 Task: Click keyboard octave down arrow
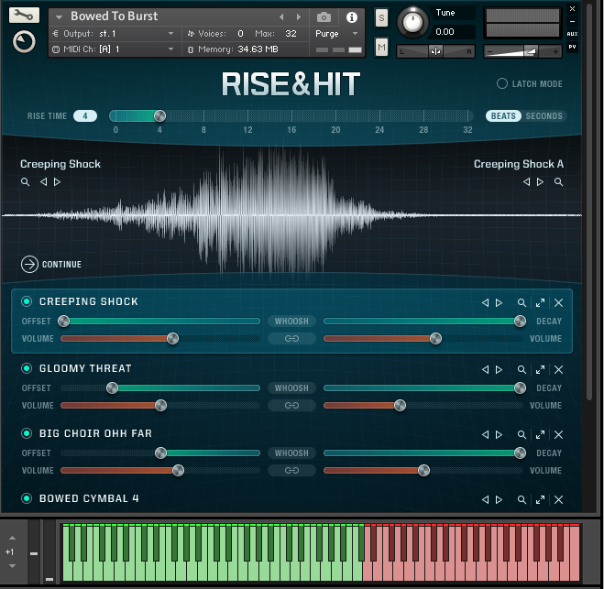click(x=12, y=566)
